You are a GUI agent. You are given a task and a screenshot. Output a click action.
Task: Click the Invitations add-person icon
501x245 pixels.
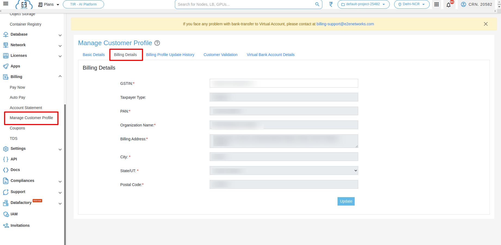tap(6, 225)
